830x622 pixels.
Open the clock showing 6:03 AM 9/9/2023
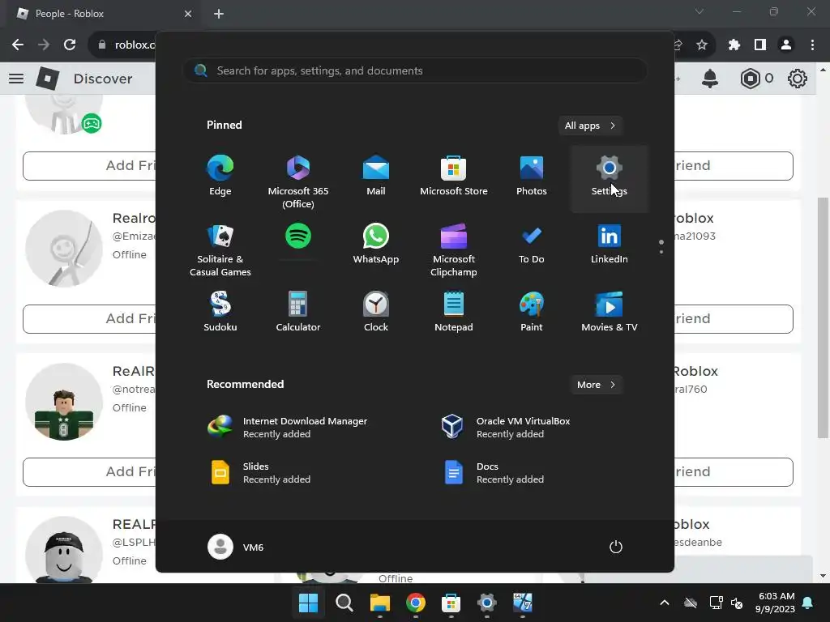click(776, 603)
